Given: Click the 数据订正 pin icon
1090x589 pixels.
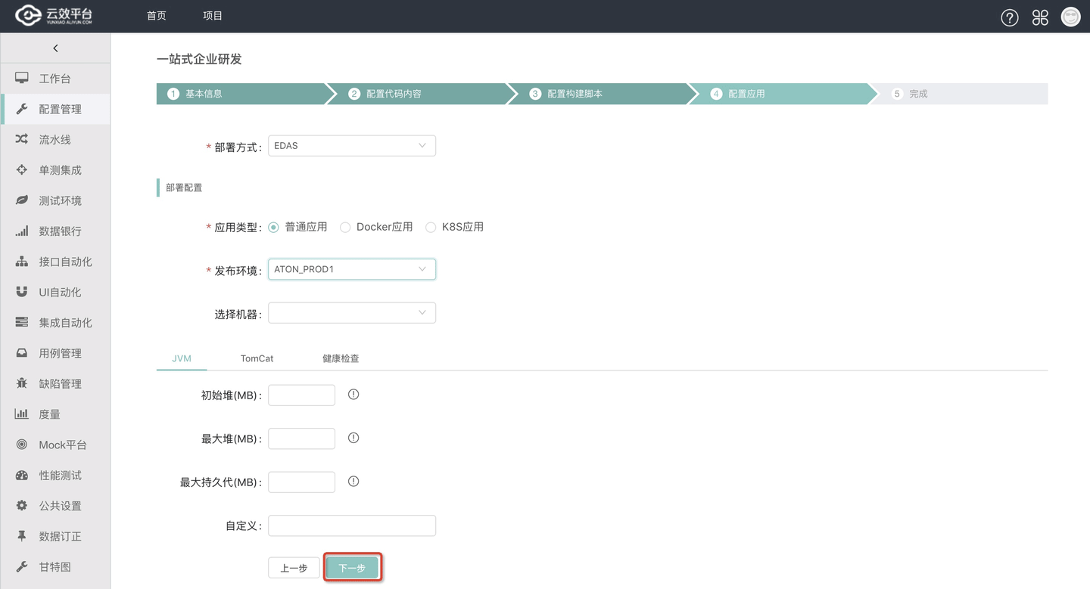Looking at the screenshot, I should (22, 536).
